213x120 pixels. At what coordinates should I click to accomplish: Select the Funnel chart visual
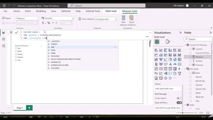pyautogui.click(x=161, y=59)
